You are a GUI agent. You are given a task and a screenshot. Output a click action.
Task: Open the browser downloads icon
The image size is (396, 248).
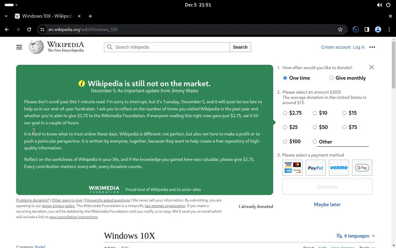click(356, 29)
